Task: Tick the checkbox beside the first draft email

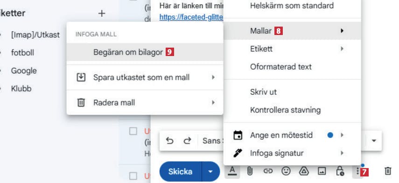Action: pyautogui.click(x=133, y=131)
